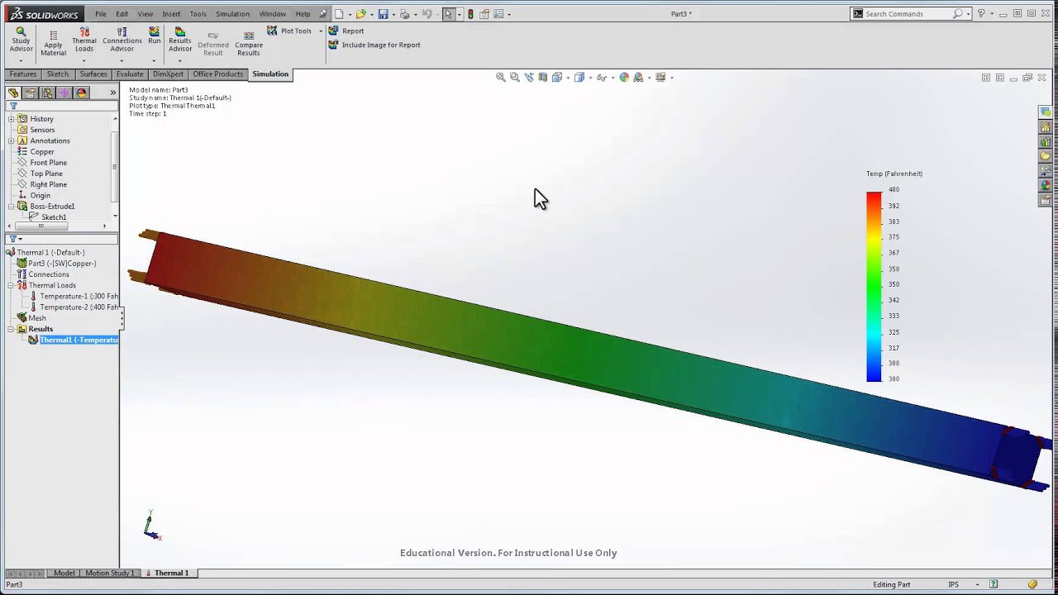Click the Apply Scene icon
Viewport: 1058px width, 595px height.
click(638, 77)
